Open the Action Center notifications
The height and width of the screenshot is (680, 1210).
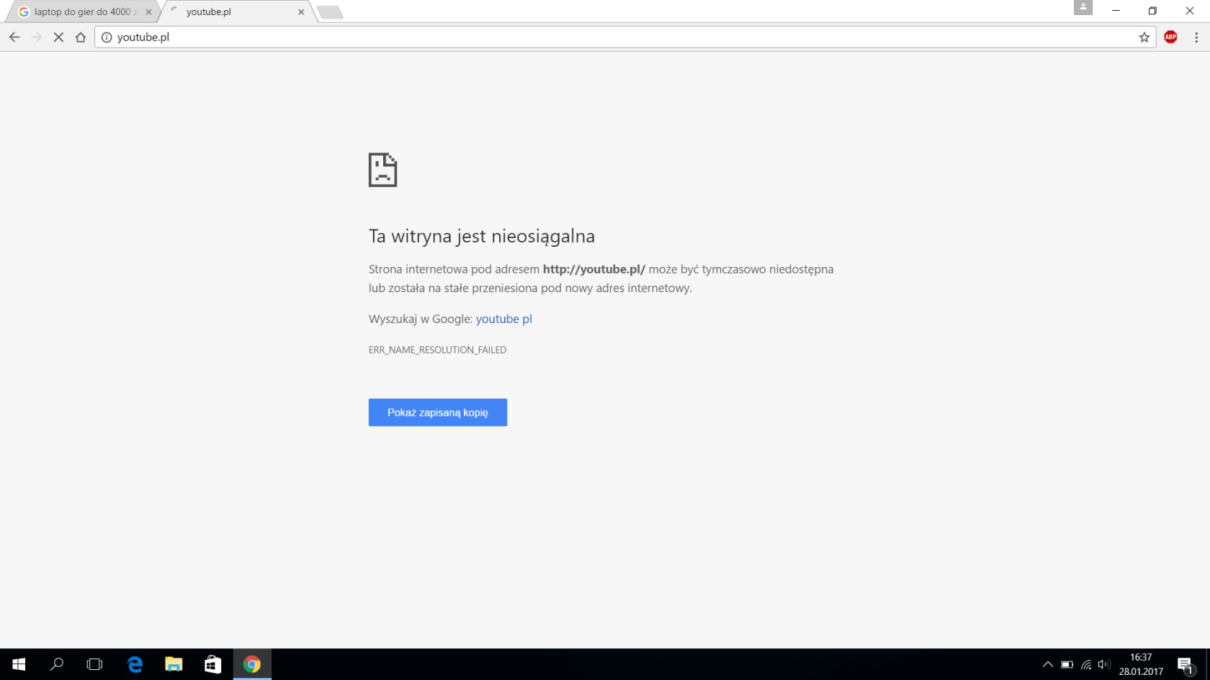(x=1185, y=664)
